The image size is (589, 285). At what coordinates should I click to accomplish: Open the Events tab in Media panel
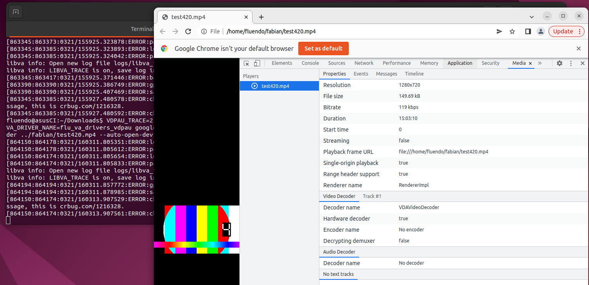pyautogui.click(x=361, y=74)
